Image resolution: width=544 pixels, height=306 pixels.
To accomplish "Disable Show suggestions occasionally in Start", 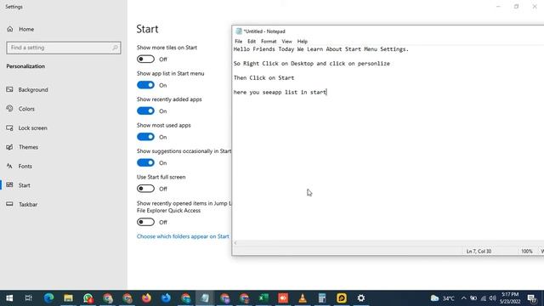I will click(145, 162).
